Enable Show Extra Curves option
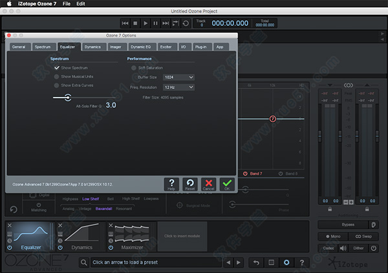 56,85
